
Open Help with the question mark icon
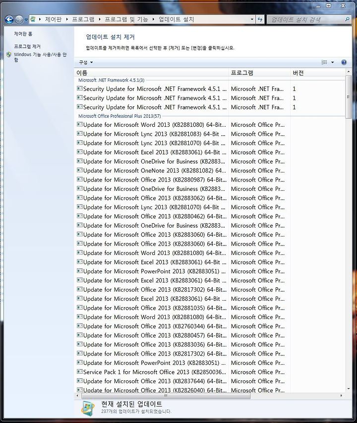[x=344, y=63]
